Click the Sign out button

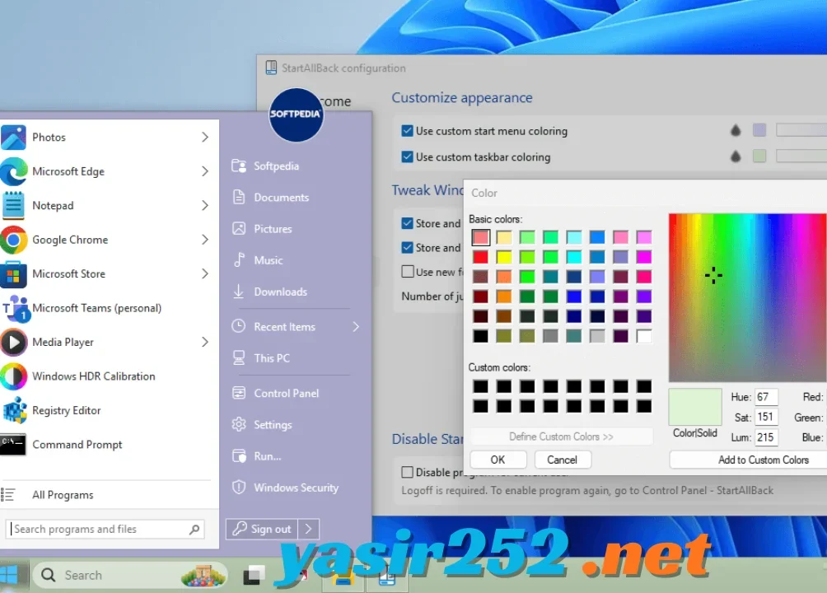[x=262, y=529]
